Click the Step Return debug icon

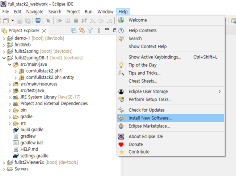point(109,21)
